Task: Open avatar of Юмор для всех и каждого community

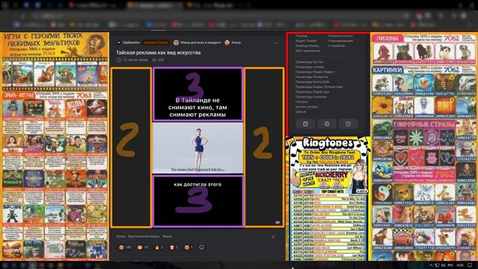Action: (176, 42)
